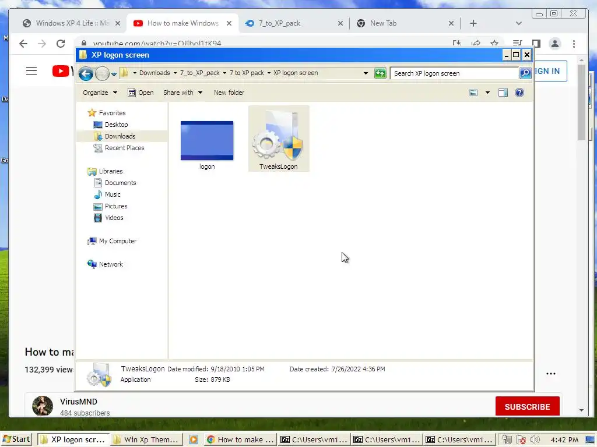Open Chrome profile avatar
This screenshot has height=447, width=597.
[x=555, y=44]
